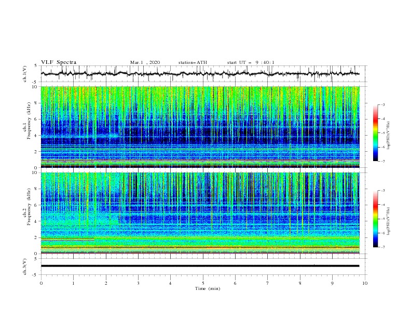Select the 'Time (min)' axis label
Screen dimensions: 411x318
coord(208,288)
